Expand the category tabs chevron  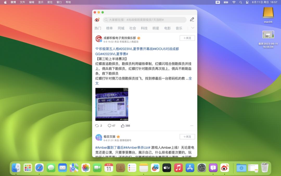click(193, 28)
